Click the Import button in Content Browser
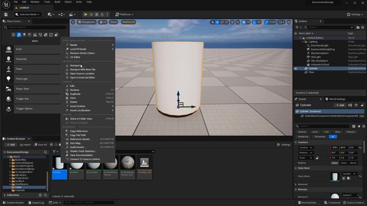367x206 pixels. coord(25,145)
